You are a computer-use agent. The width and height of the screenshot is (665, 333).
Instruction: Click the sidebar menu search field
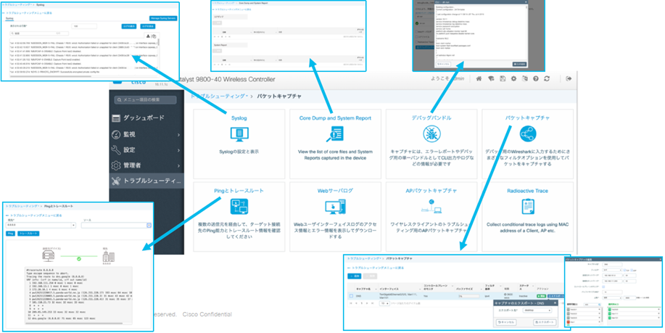pyautogui.click(x=145, y=100)
